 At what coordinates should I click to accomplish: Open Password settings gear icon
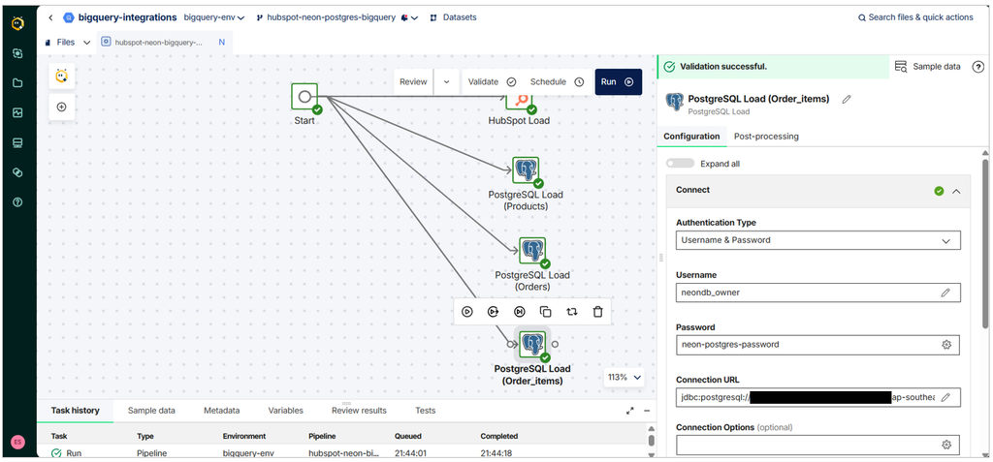(946, 345)
